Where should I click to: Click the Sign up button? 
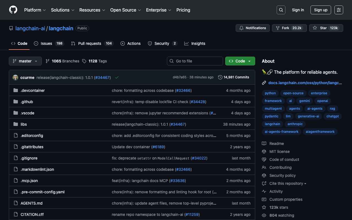tap(321, 10)
